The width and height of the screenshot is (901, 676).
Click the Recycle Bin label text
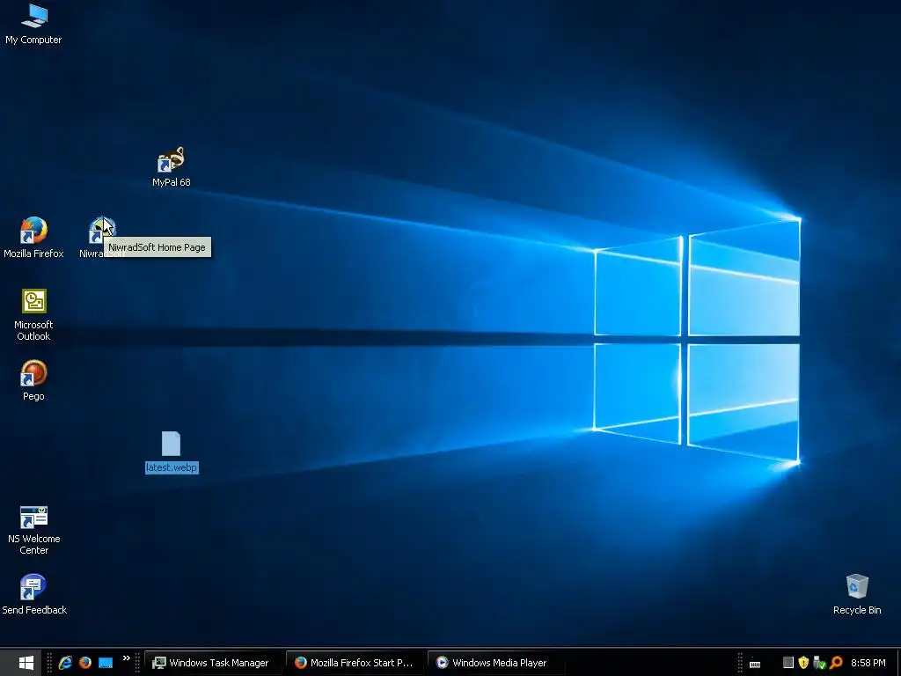[857, 610]
